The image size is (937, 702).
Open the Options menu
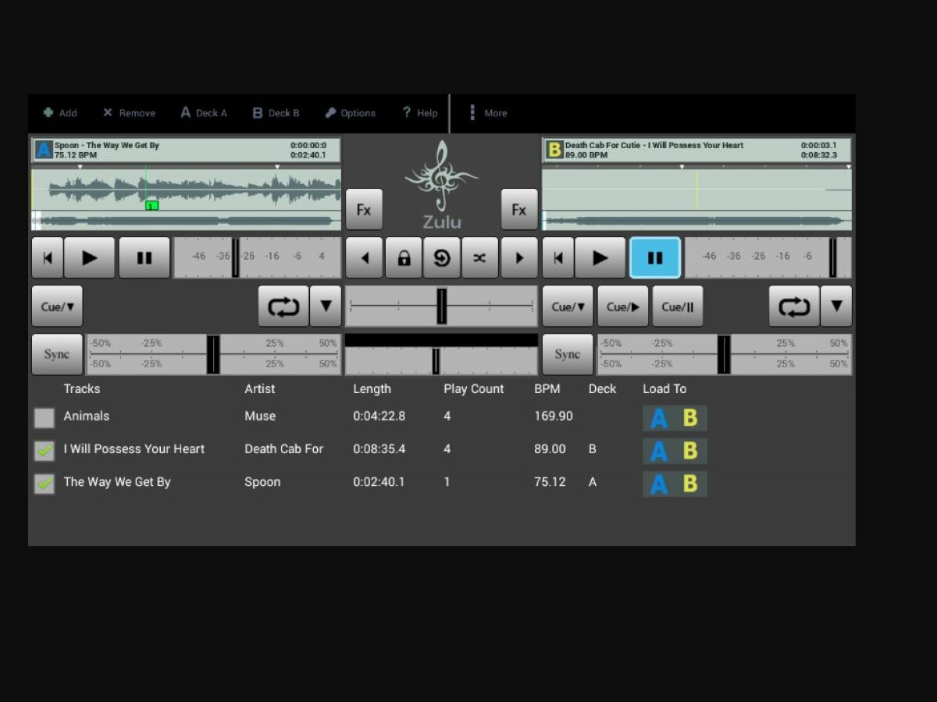pyautogui.click(x=351, y=113)
